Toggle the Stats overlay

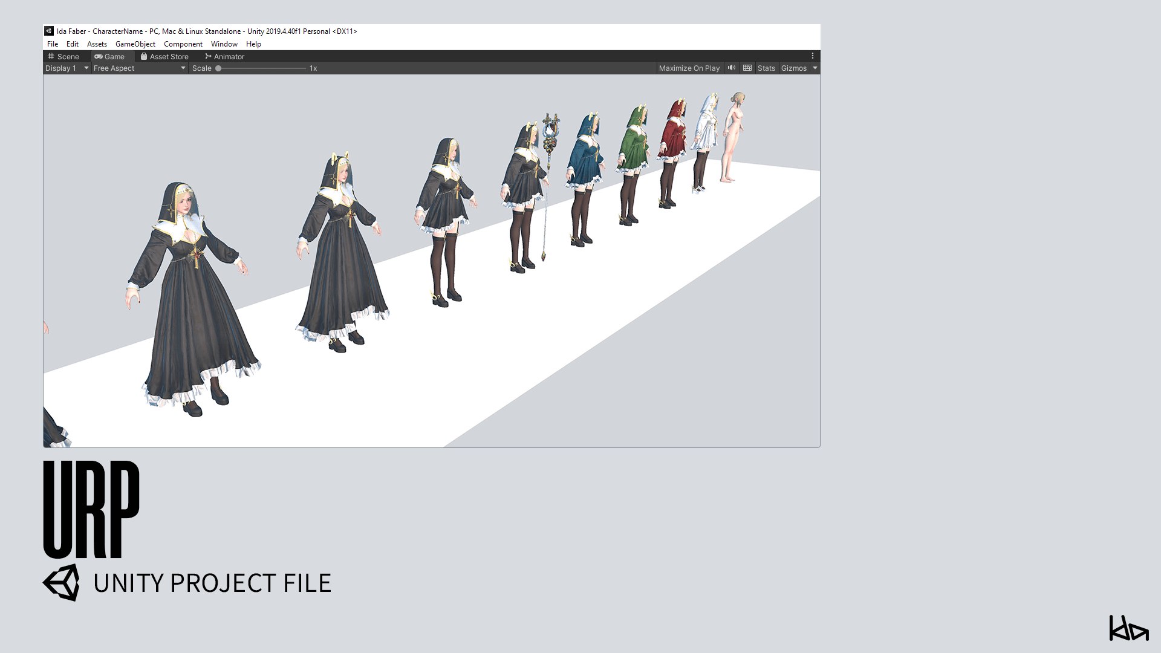tap(766, 68)
